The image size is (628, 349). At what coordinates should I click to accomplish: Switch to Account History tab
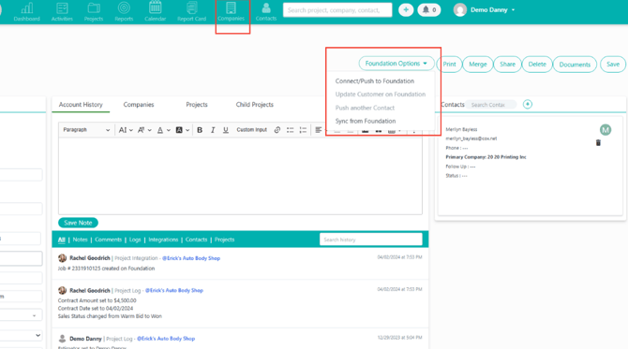(81, 105)
